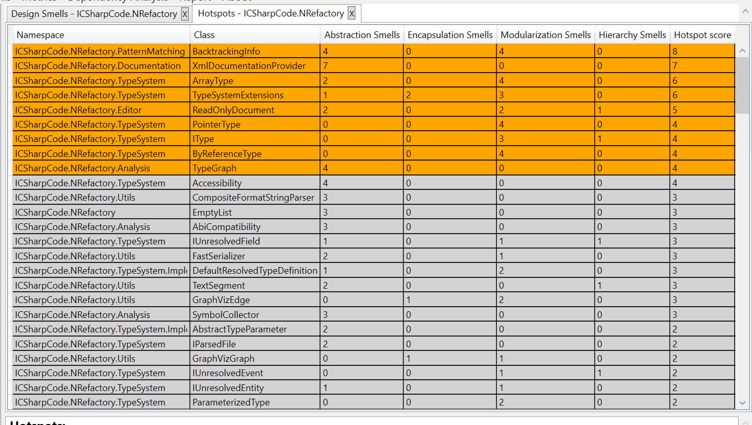This screenshot has height=425, width=752.
Task: Click modularization smells value for PointerType
Action: click(x=546, y=125)
